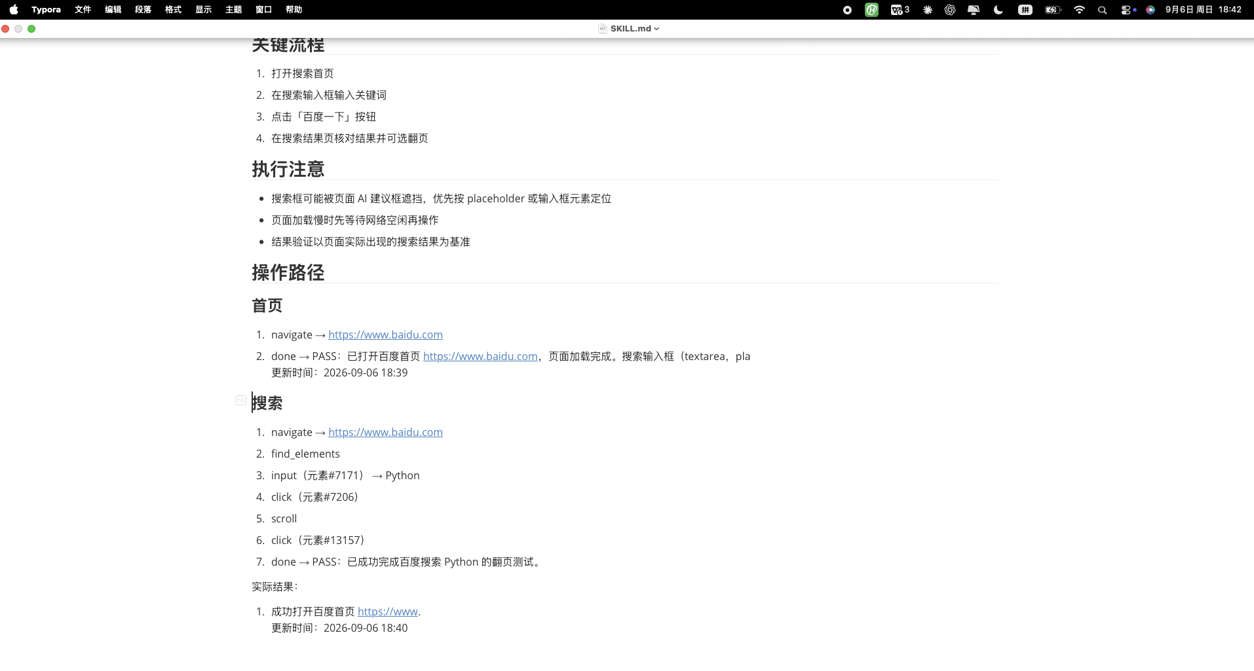Click the input（元素#7171）→ Python step
Image resolution: width=1254 pixels, height=671 pixels.
pyautogui.click(x=345, y=476)
